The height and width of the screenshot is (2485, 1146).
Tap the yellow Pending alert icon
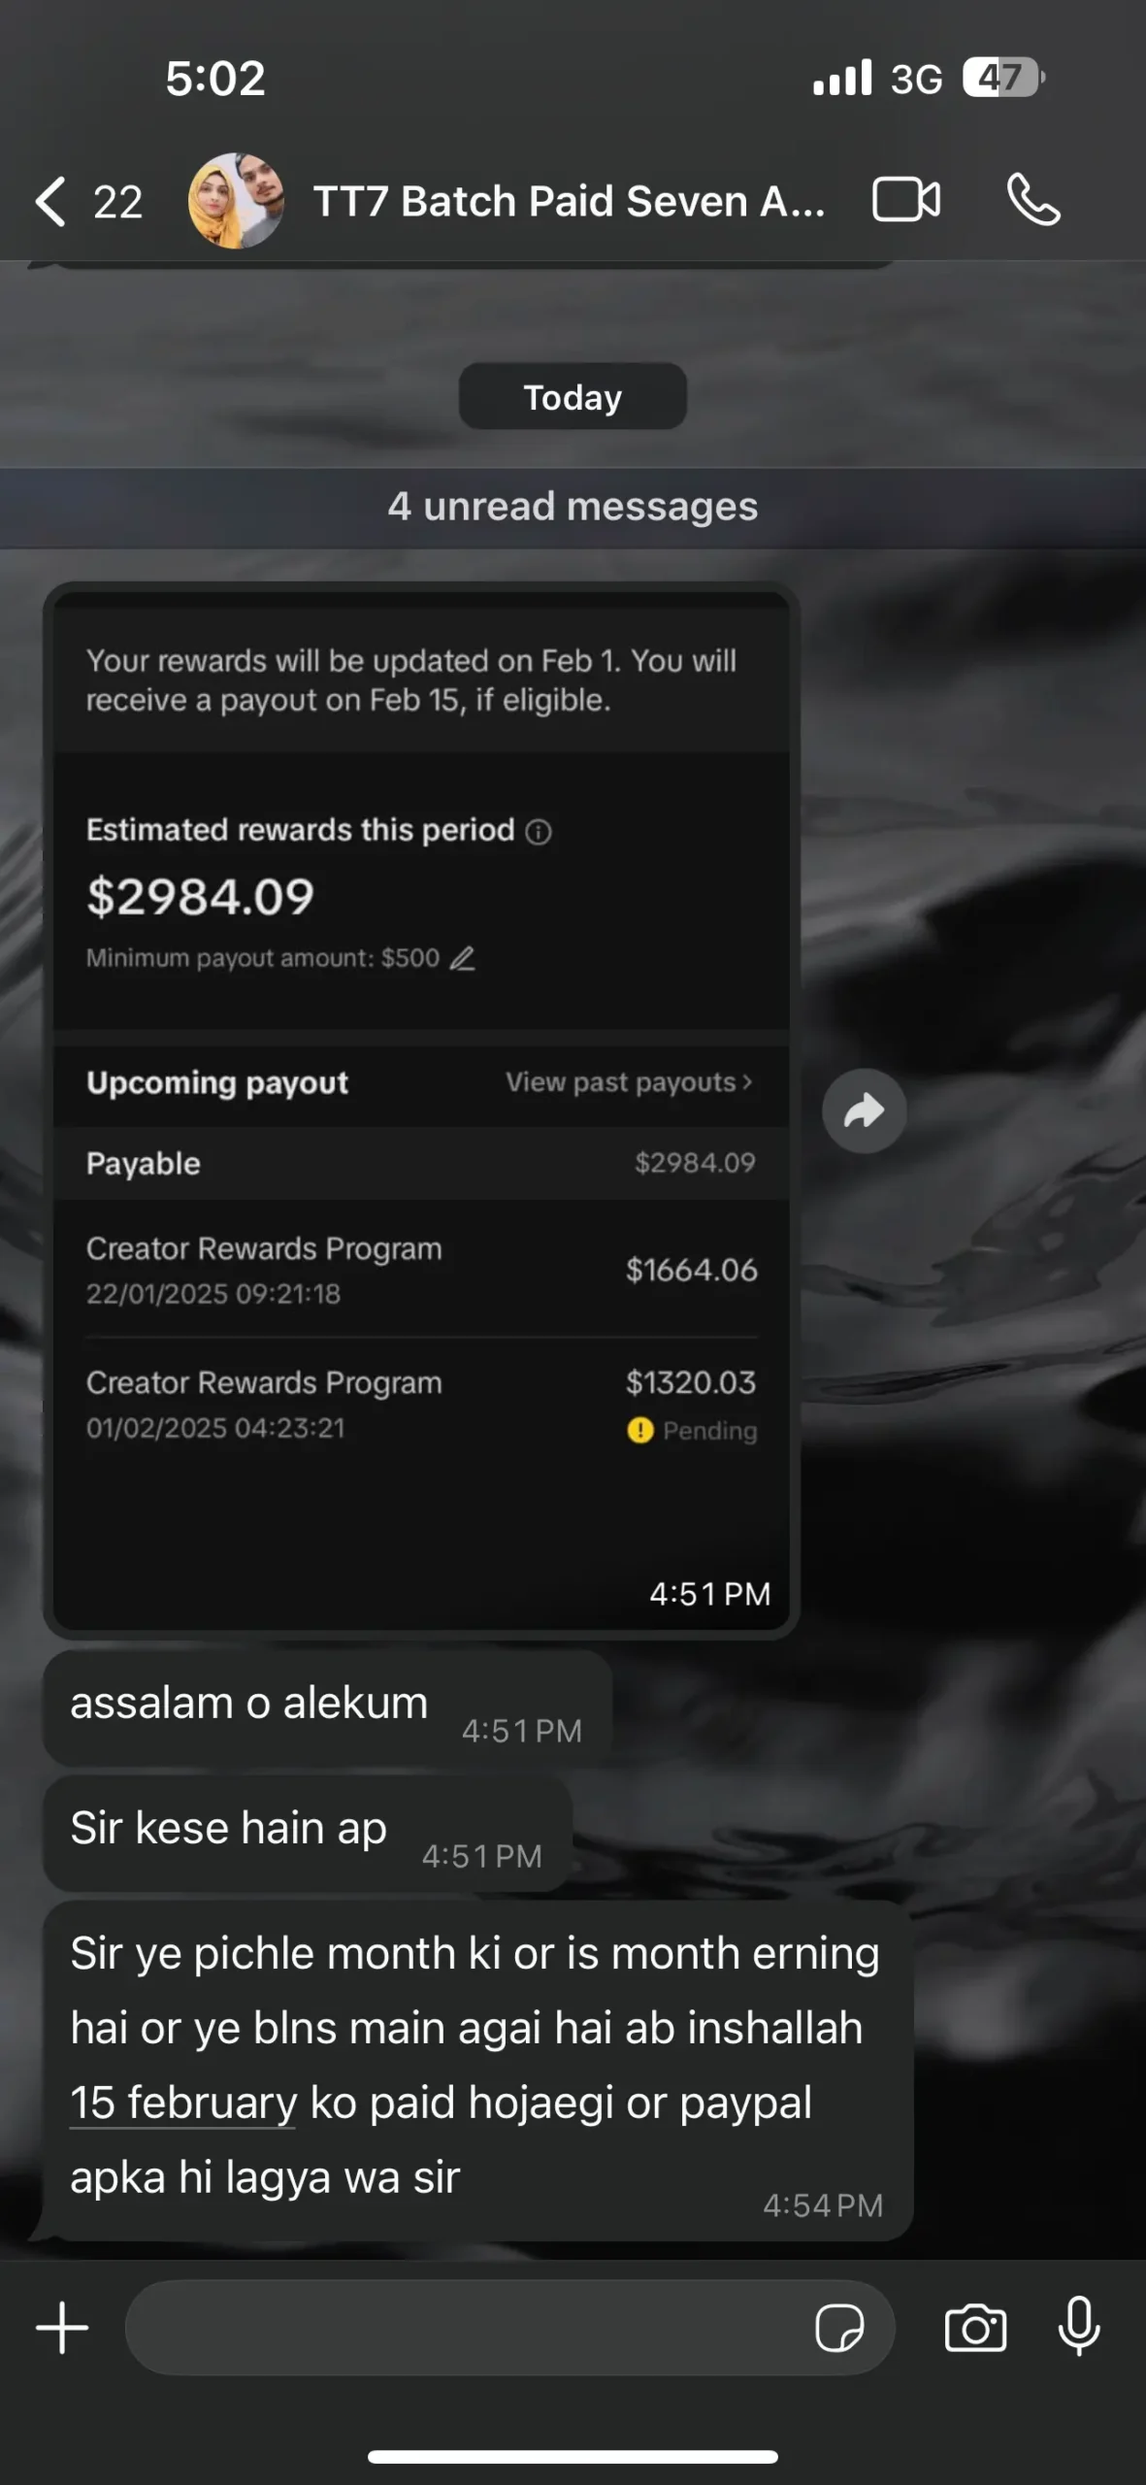pos(638,1430)
